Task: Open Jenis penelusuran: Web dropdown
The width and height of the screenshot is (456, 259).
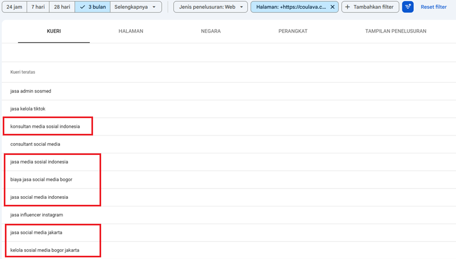Action: 210,7
